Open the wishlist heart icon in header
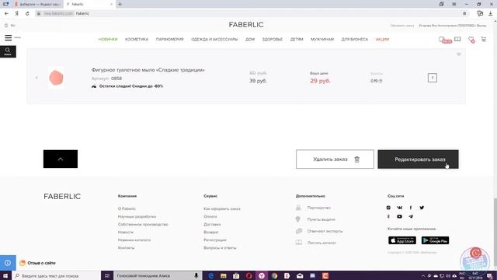497x280 pixels. coord(471,40)
